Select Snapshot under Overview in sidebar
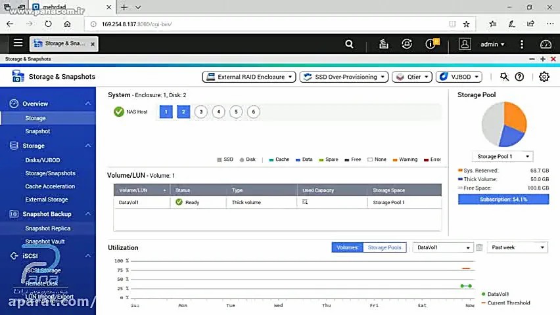The image size is (560, 315). tap(37, 131)
